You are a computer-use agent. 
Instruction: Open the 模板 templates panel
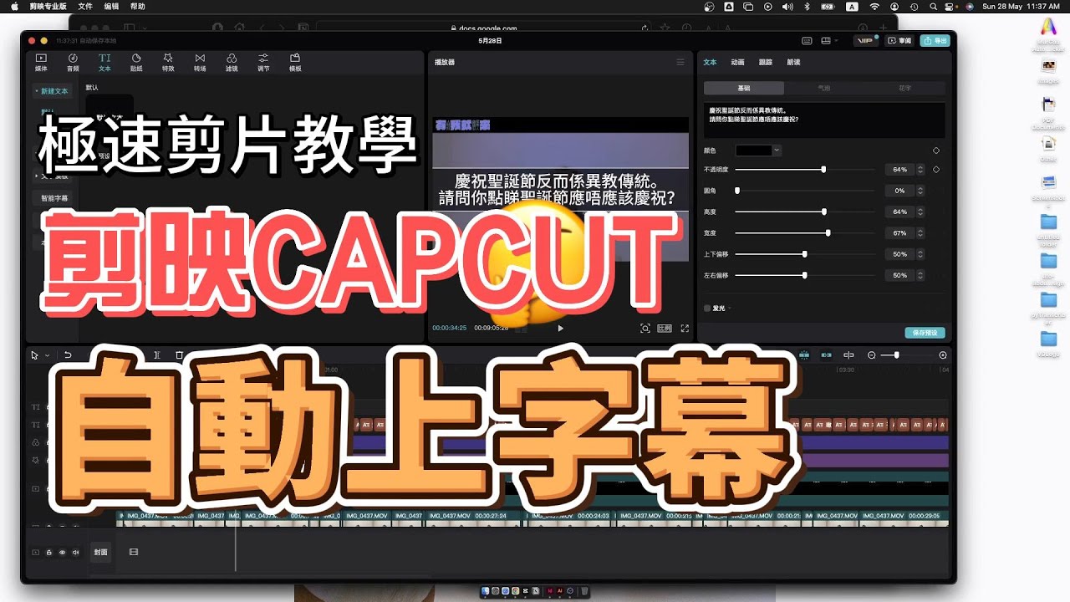click(x=295, y=63)
